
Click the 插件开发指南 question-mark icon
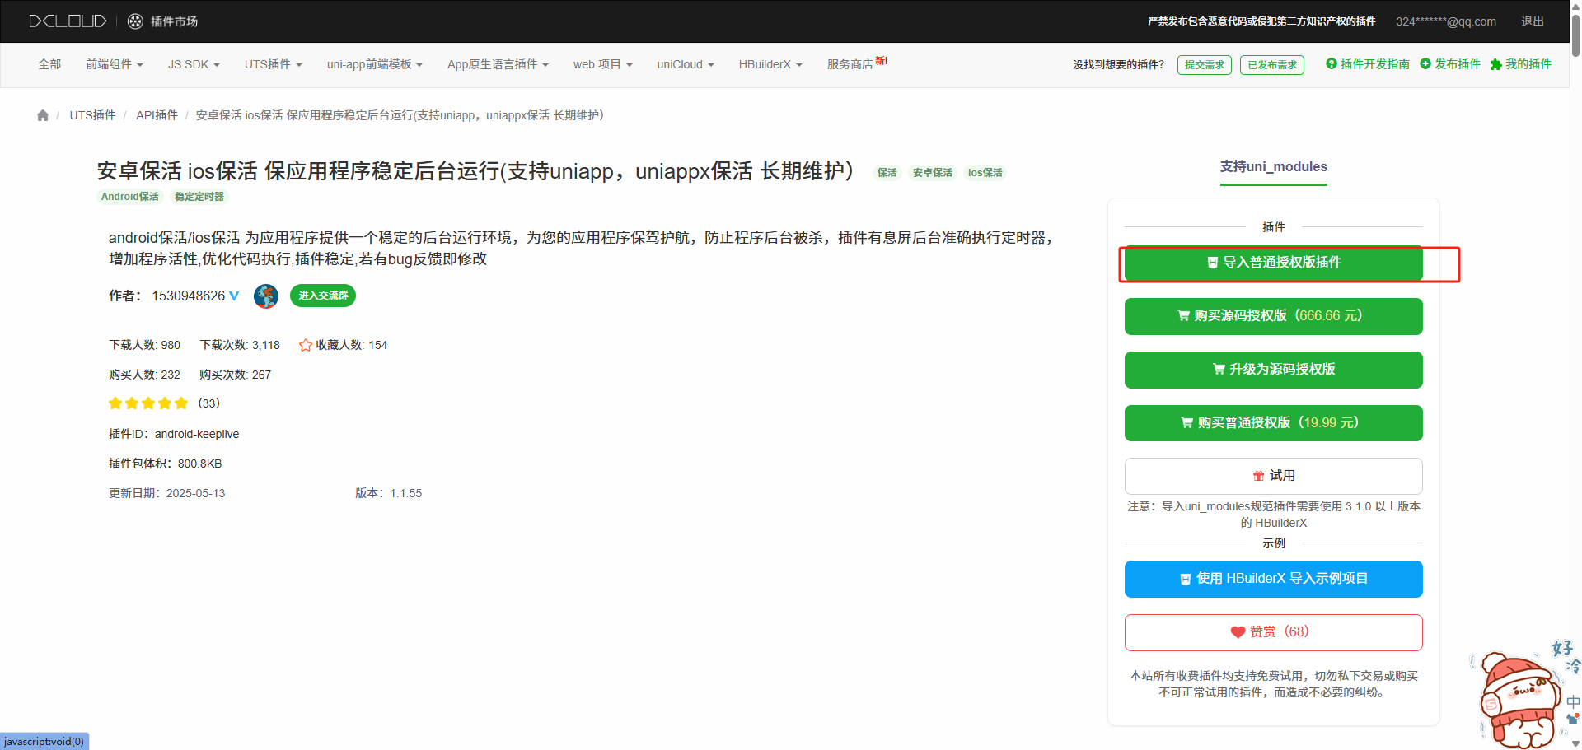1332,63
